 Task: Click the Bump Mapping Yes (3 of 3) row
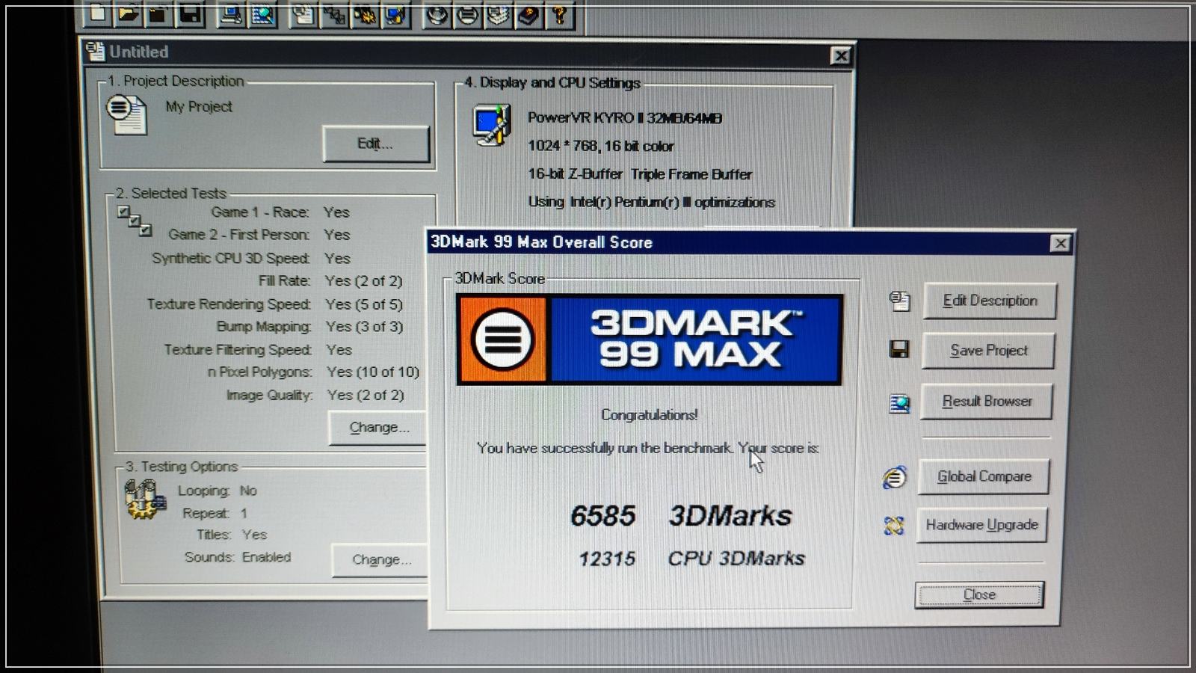pyautogui.click(x=309, y=327)
